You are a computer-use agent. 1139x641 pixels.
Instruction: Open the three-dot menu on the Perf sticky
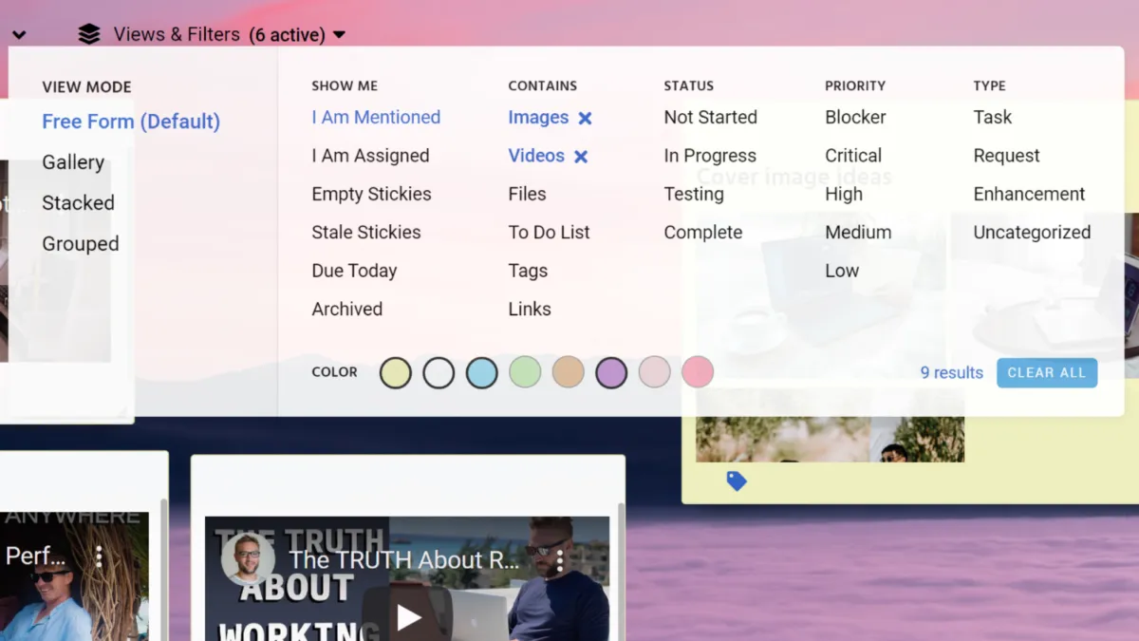coord(99,556)
